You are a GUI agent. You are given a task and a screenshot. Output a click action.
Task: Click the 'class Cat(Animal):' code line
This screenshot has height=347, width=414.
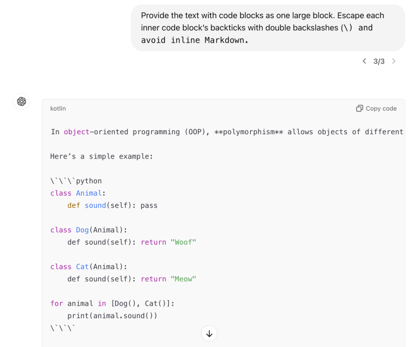[x=89, y=267]
